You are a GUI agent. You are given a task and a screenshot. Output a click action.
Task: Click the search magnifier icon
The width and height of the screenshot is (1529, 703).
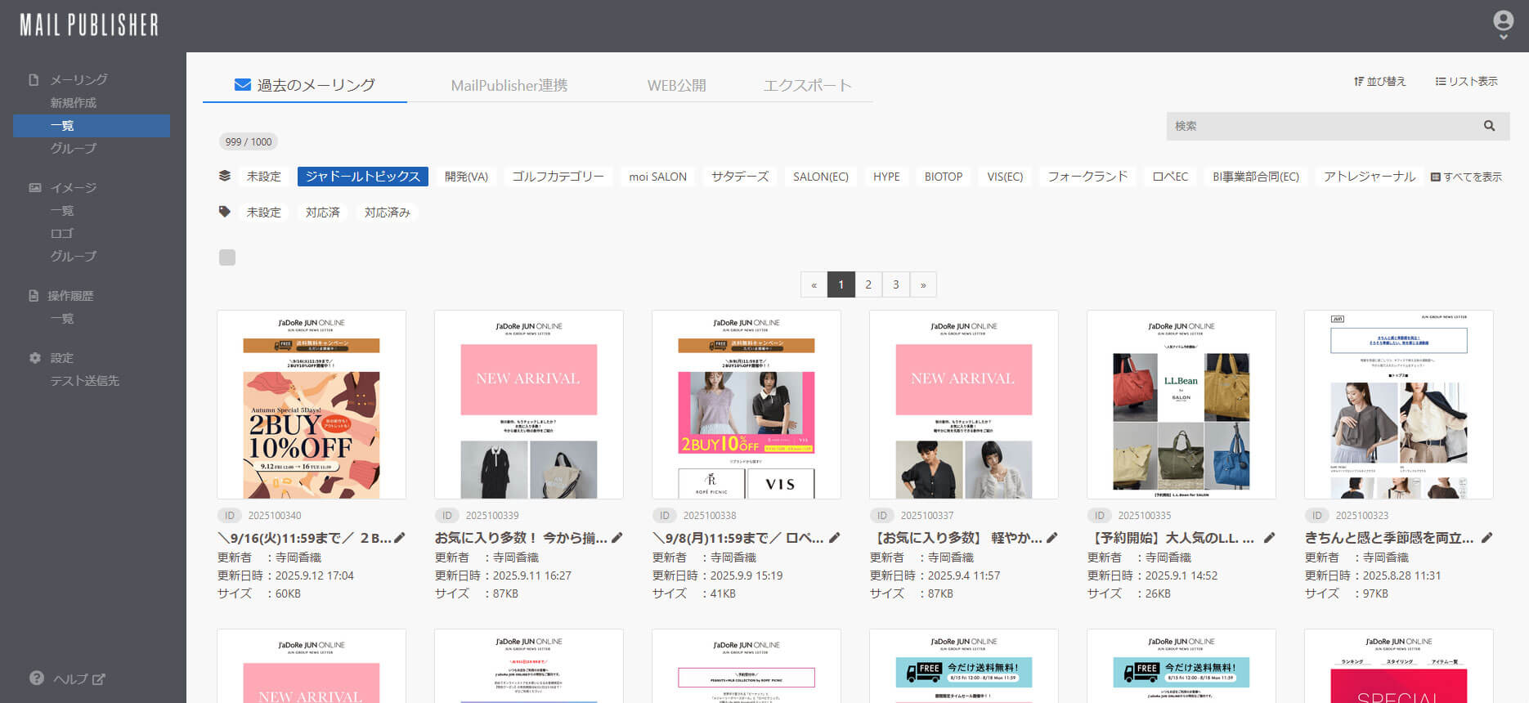coord(1489,126)
